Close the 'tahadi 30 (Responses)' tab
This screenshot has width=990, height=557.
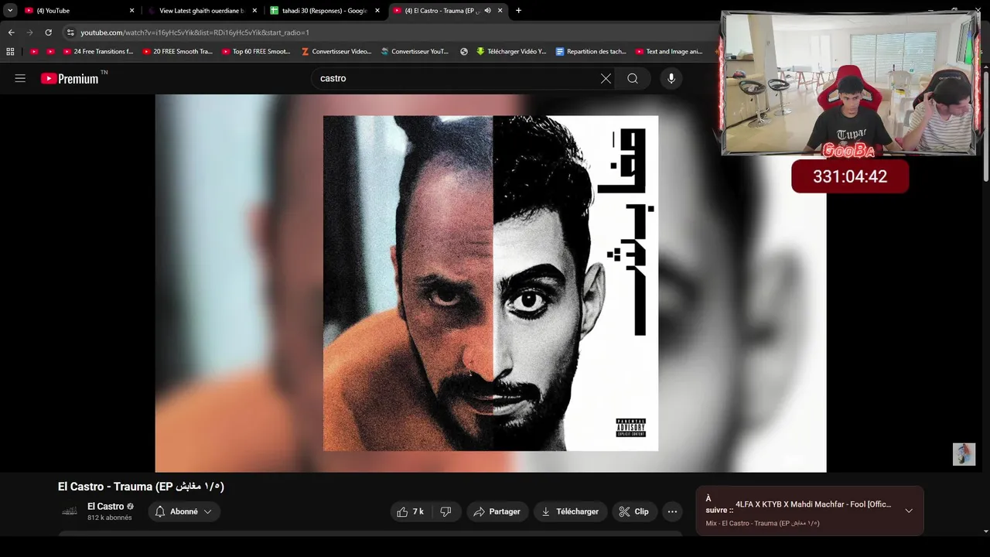coord(377,11)
